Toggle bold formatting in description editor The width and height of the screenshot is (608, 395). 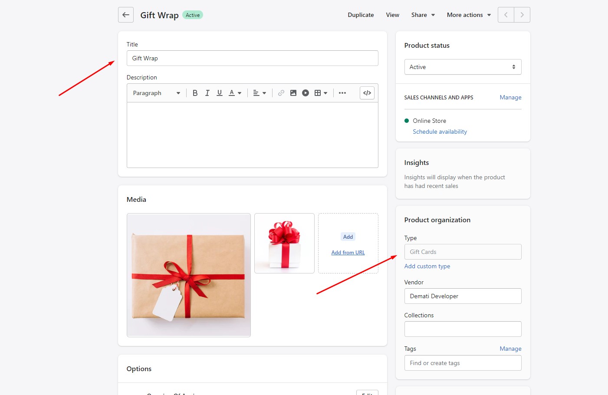coord(195,93)
